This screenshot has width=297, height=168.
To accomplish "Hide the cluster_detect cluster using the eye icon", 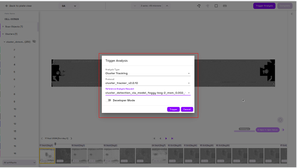I will point(34,41).
